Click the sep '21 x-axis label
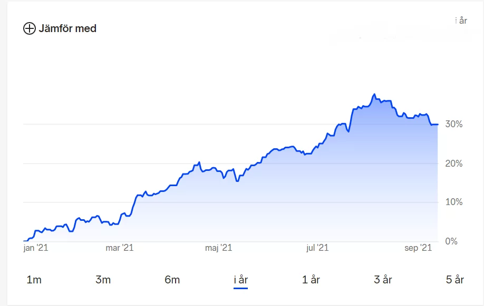 [x=418, y=248]
